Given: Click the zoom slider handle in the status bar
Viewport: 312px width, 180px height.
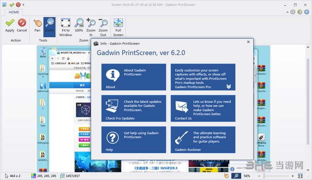Looking at the screenshot, I should [264, 176].
